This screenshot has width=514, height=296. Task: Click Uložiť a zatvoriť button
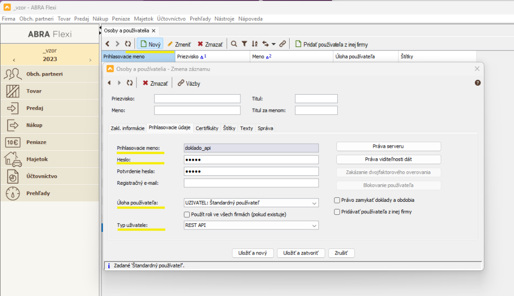click(x=301, y=253)
